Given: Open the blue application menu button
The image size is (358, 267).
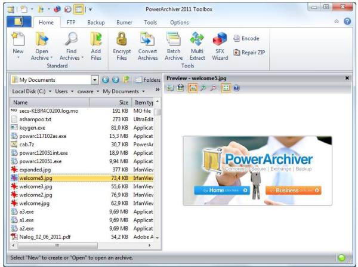Looking at the screenshot, I should tap(19, 22).
